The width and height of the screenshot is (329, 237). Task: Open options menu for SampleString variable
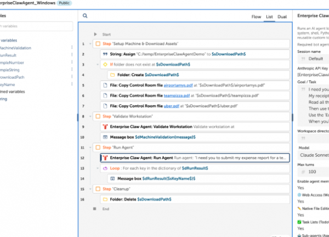pyautogui.click(x=72, y=70)
